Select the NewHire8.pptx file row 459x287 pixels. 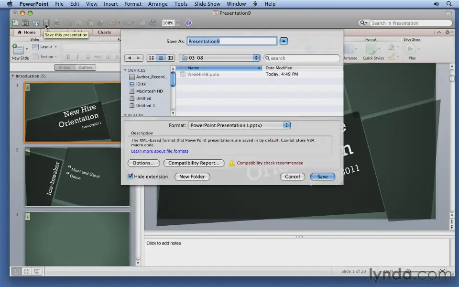click(259, 75)
